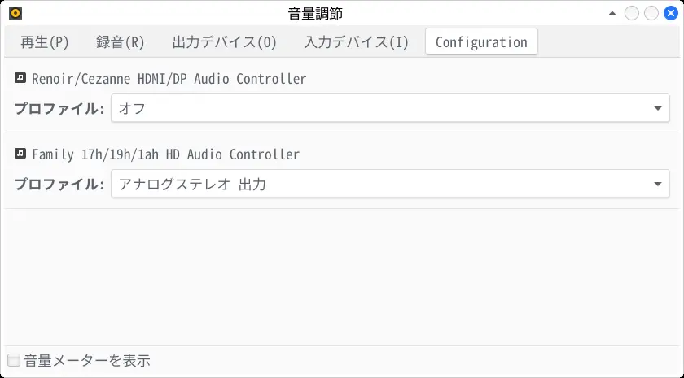Click the Renoir/Cezanne HDMI/DP Audio Controller name
The image size is (684, 378).
point(169,79)
